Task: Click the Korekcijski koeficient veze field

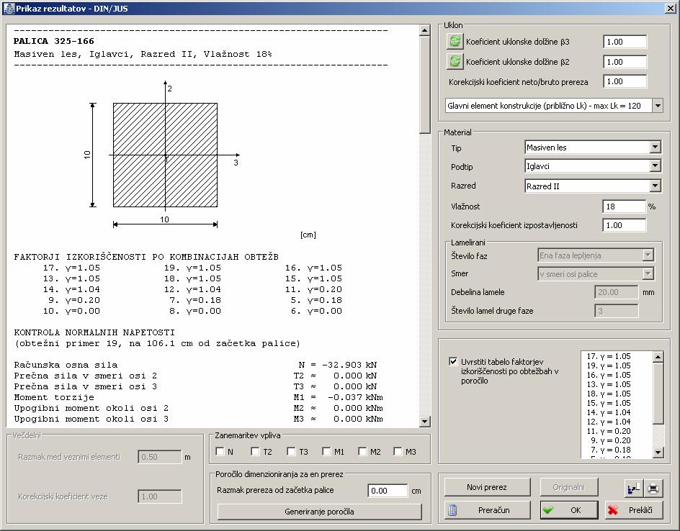Action: coord(160,496)
